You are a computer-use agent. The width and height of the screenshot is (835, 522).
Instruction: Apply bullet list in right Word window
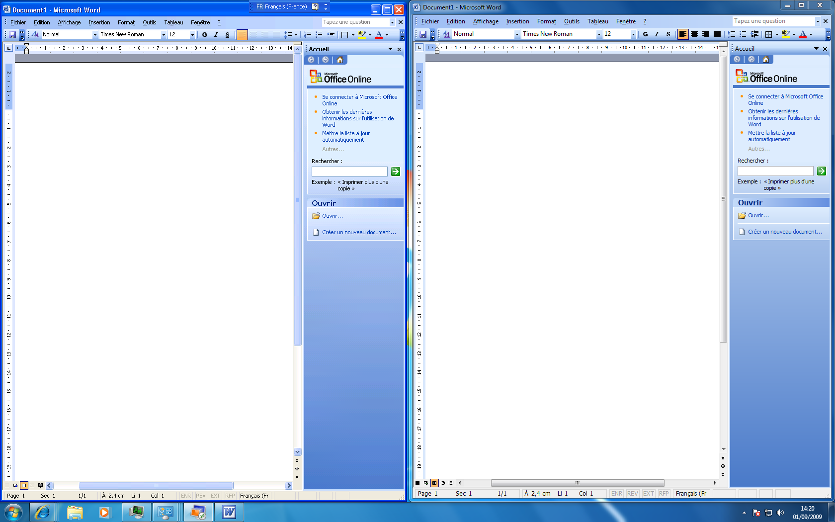pyautogui.click(x=743, y=34)
